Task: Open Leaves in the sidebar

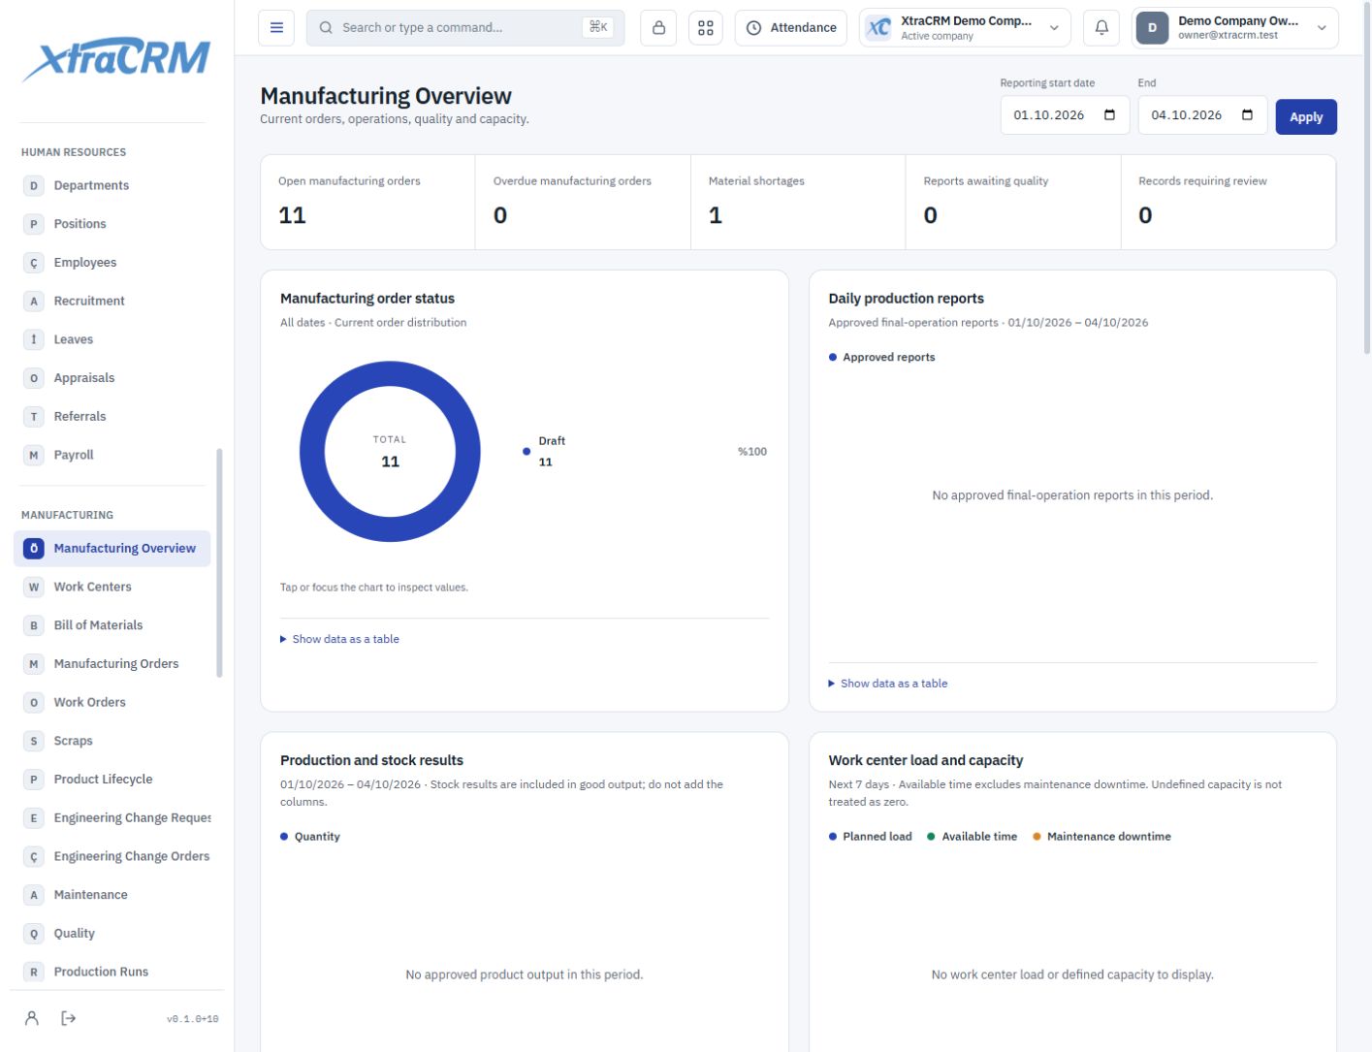Action: pyautogui.click(x=112, y=339)
